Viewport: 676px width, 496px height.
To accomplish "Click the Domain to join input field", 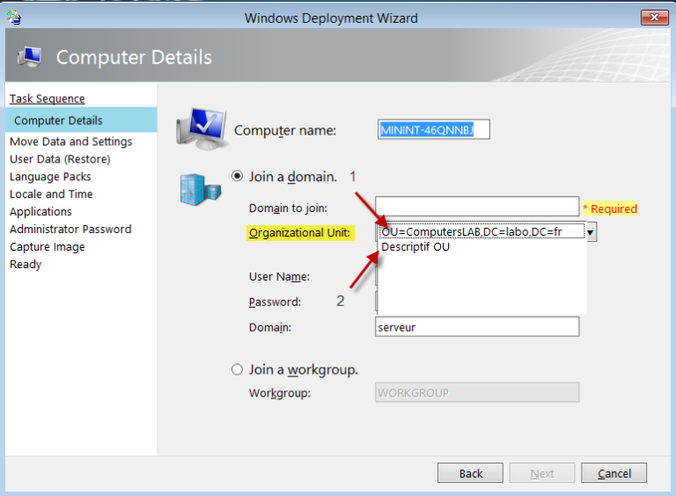I will 476,207.
